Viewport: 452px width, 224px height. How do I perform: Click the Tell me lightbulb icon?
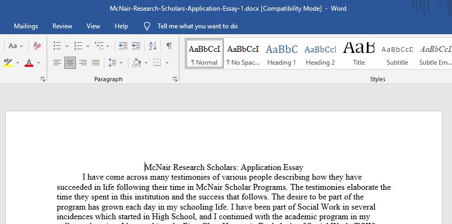[147, 26]
